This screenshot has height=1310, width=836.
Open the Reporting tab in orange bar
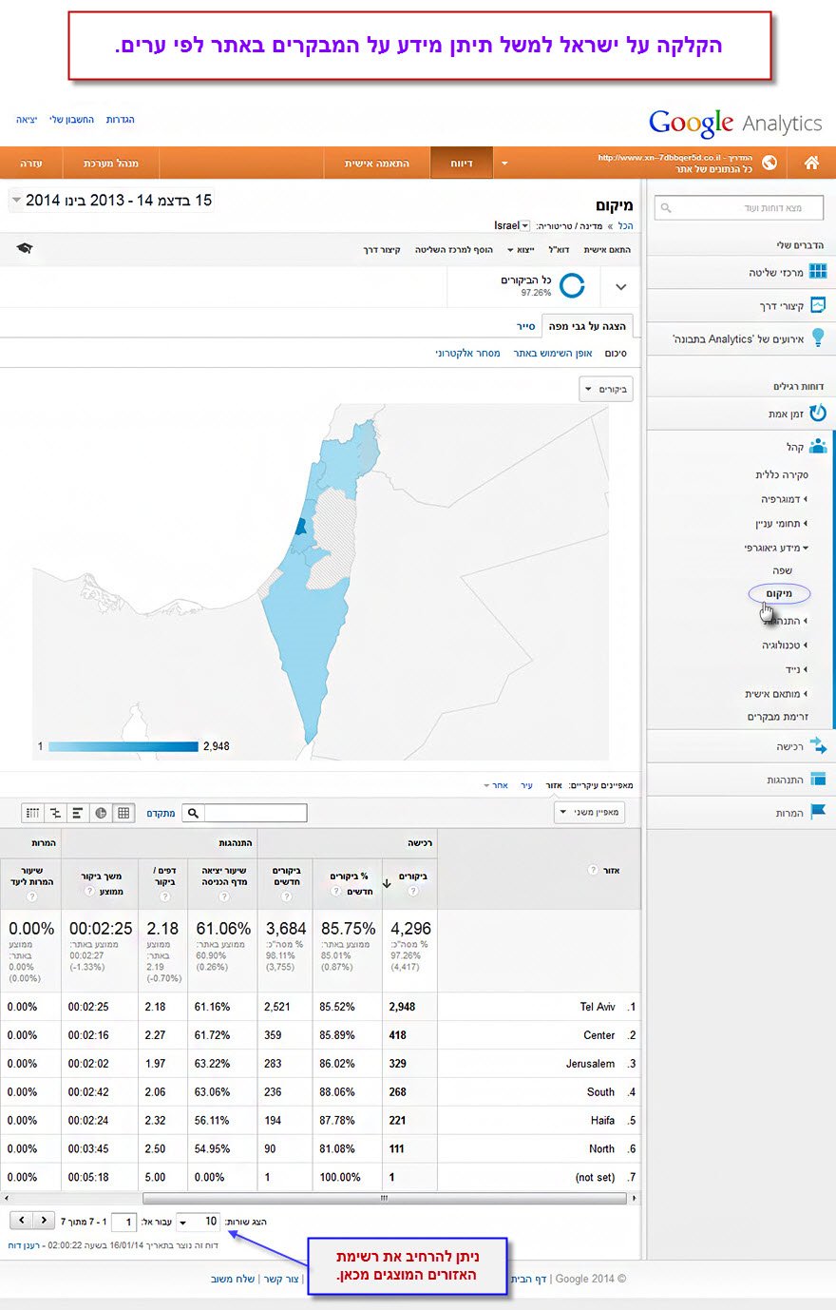click(x=462, y=164)
